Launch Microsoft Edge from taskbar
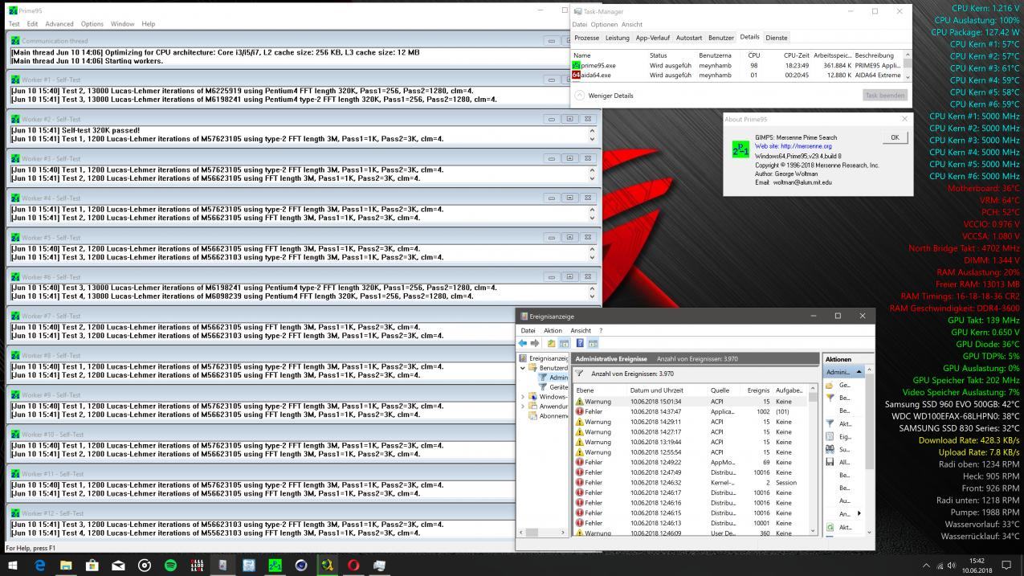Viewport: 1024px width, 576px height. 40,565
